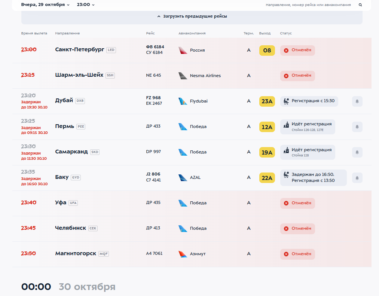Click the check-in desk icon for Perm flight

(286, 125)
